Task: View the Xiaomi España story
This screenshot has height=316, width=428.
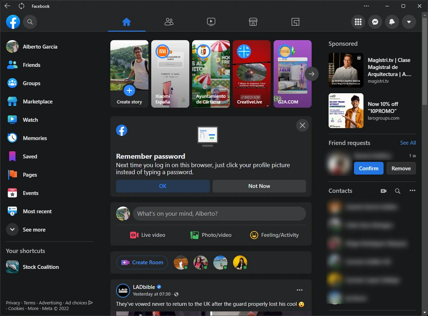Action: click(x=170, y=74)
